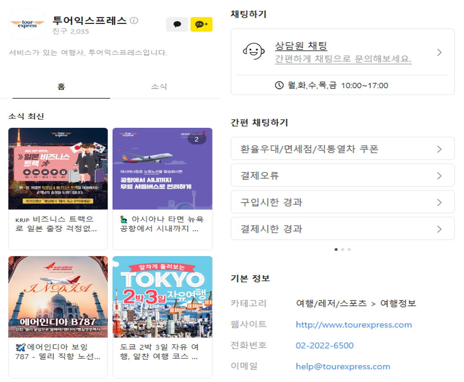Click the 카테고리 label
The width and height of the screenshot is (464, 382).
tap(248, 303)
